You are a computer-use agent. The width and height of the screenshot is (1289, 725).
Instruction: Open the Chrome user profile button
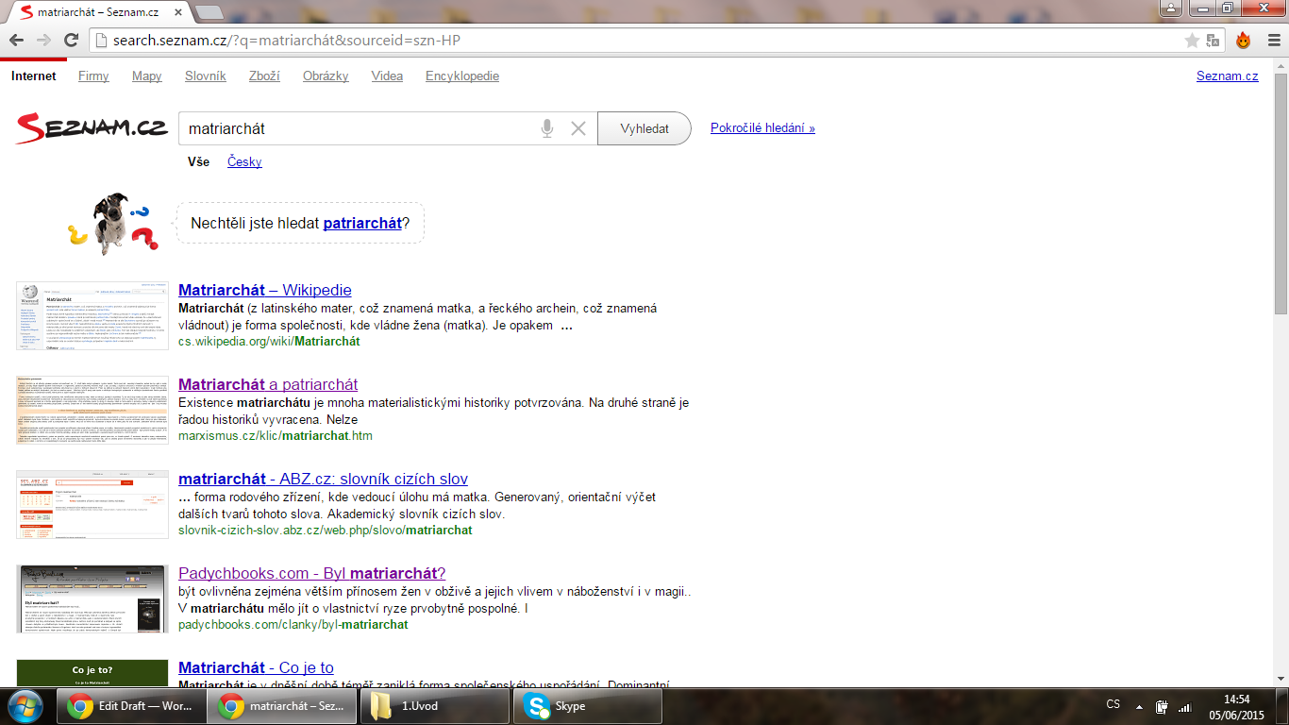point(1170,8)
